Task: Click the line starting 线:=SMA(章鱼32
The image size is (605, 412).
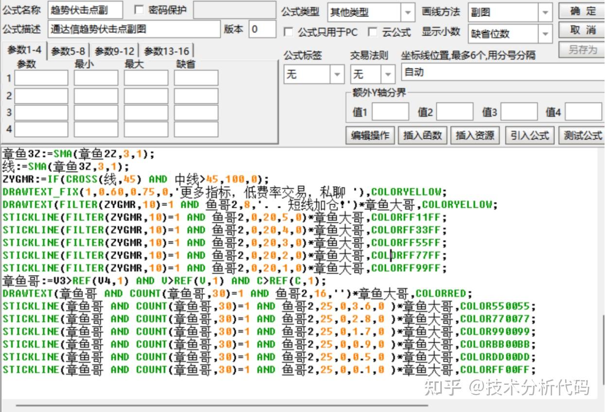Action: (66, 166)
